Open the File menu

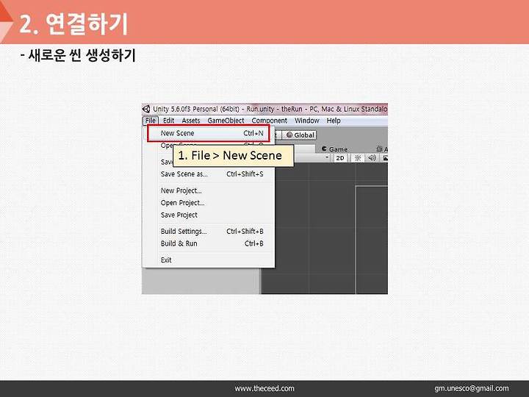[150, 121]
